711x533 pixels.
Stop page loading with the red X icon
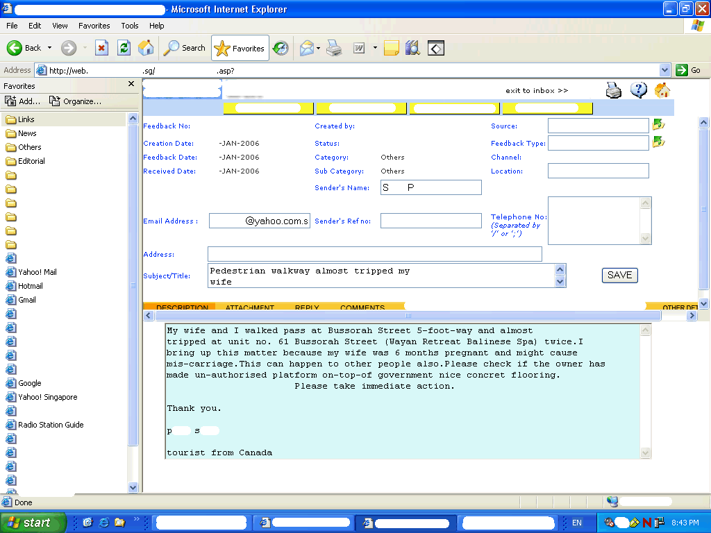point(101,48)
